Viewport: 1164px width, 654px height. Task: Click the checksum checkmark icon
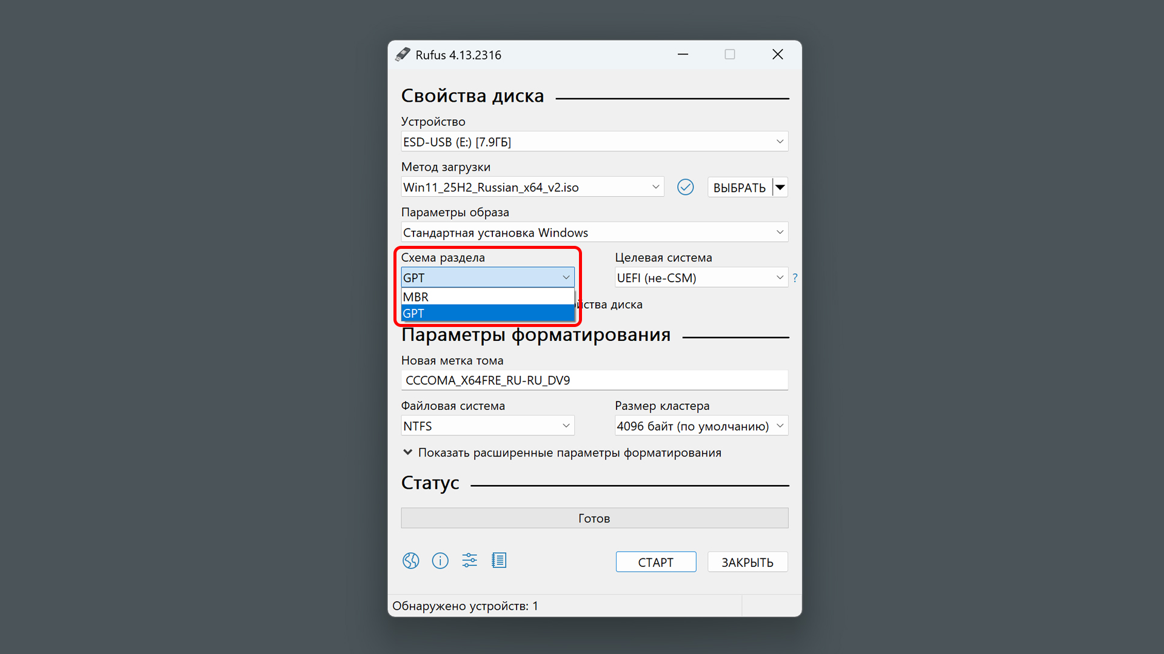(x=685, y=187)
